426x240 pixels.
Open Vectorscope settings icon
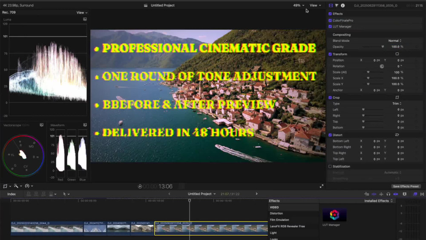click(42, 125)
